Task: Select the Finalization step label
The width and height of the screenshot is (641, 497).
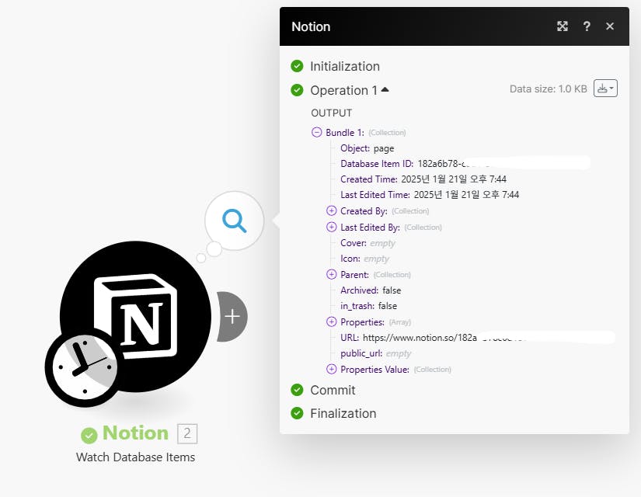Action: pyautogui.click(x=343, y=413)
